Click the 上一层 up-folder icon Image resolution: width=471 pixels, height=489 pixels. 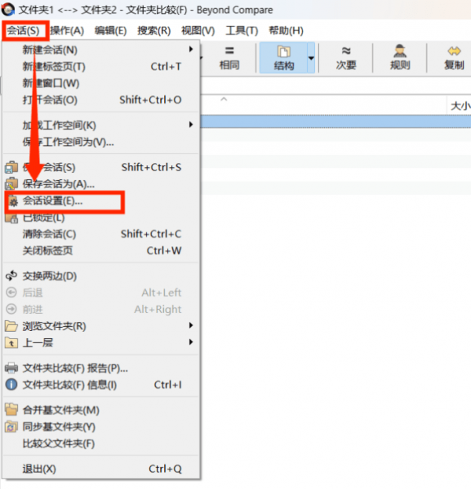pyautogui.click(x=11, y=343)
